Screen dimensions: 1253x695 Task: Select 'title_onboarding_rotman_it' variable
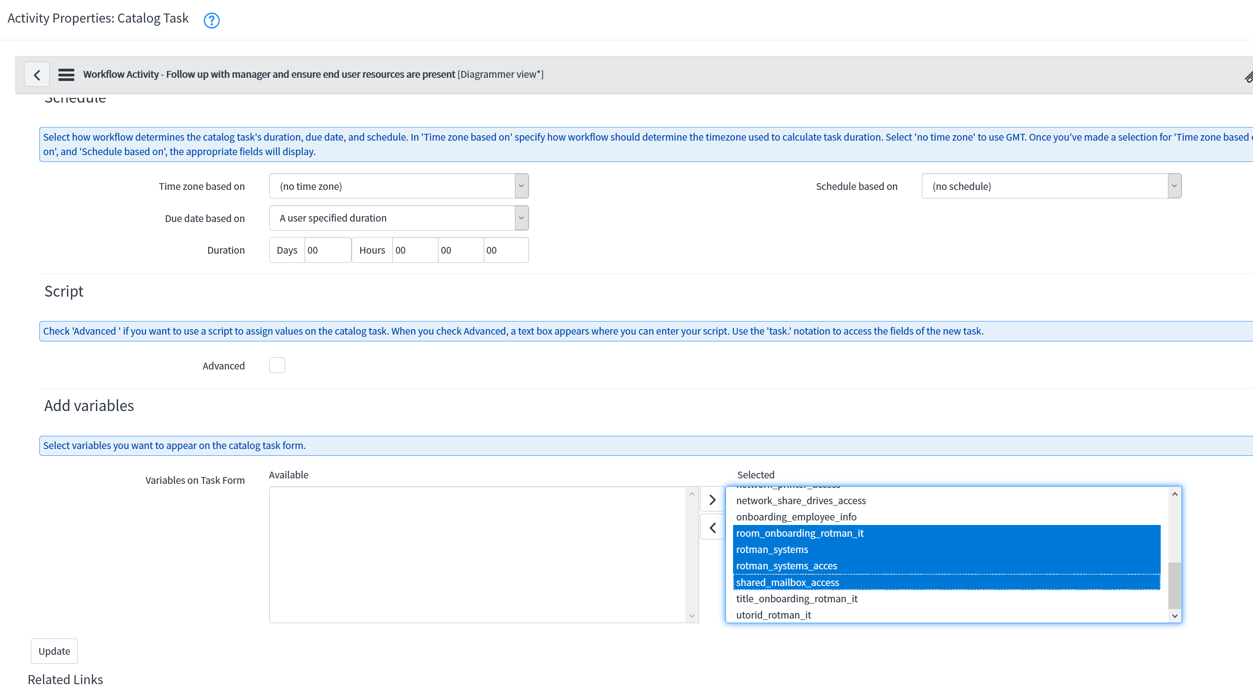coord(796,599)
